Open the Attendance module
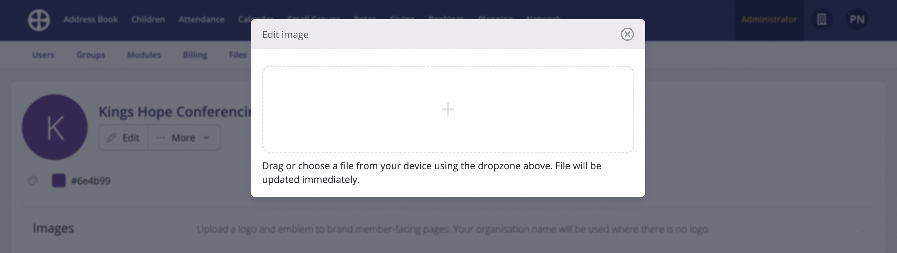 [201, 19]
